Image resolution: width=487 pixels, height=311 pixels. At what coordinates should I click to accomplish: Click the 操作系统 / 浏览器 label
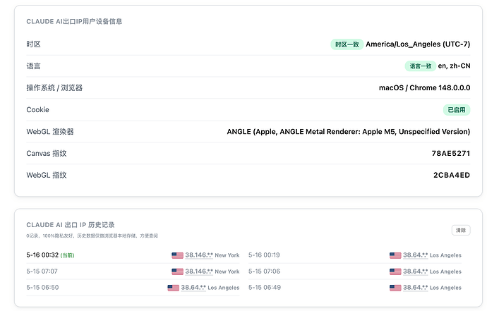(x=54, y=88)
